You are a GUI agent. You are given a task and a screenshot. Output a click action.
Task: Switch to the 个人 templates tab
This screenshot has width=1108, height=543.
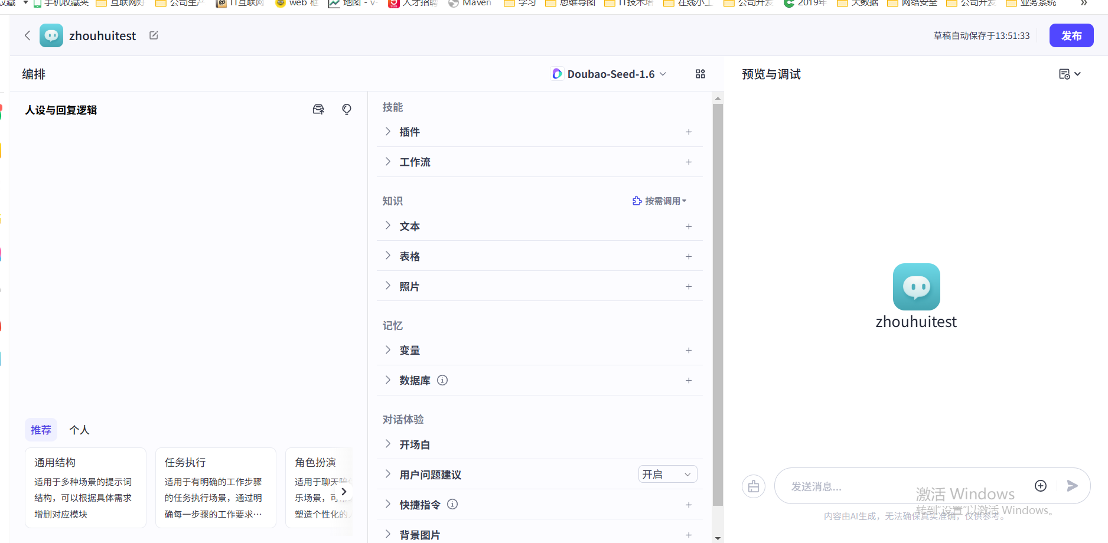(x=79, y=430)
